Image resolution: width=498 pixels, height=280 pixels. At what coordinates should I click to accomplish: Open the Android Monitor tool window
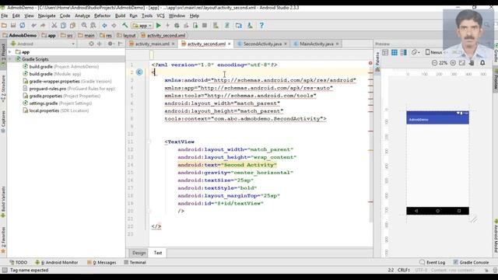pos(57,262)
